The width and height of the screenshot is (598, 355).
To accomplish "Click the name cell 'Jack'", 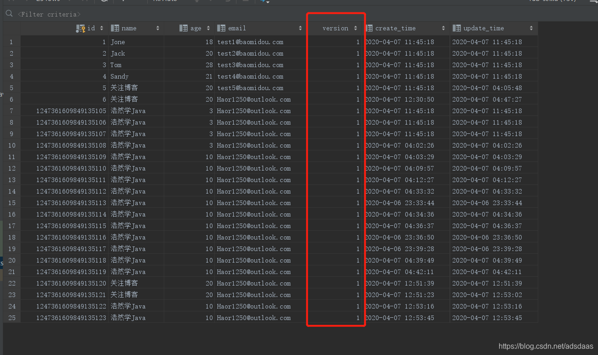I will 136,53.
